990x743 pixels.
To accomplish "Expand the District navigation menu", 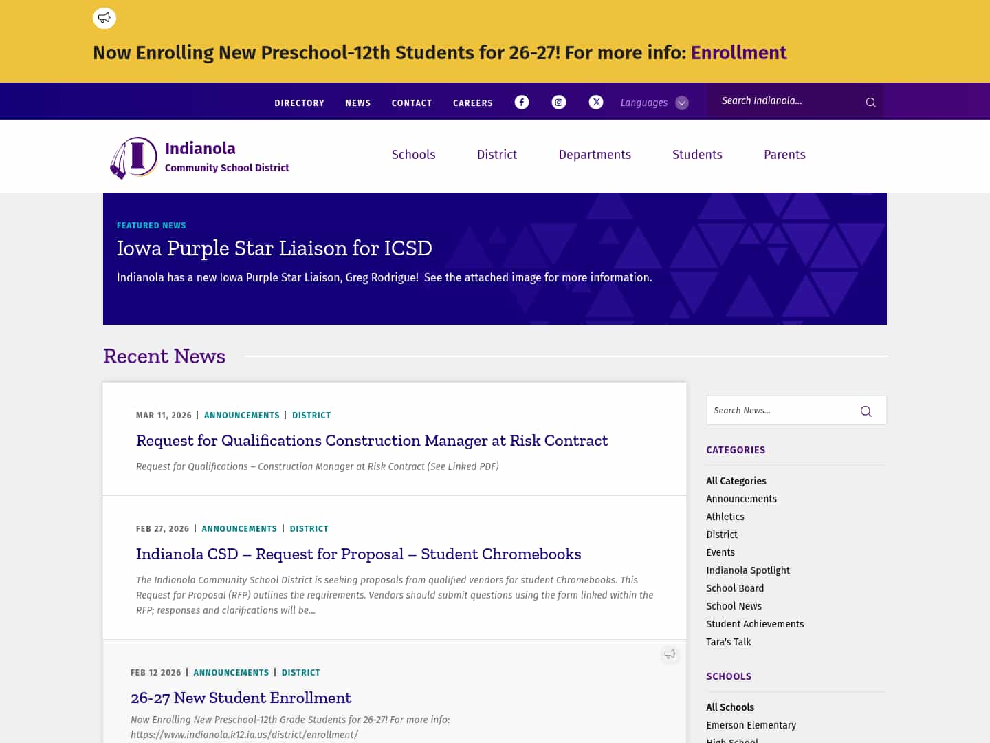I will point(497,155).
